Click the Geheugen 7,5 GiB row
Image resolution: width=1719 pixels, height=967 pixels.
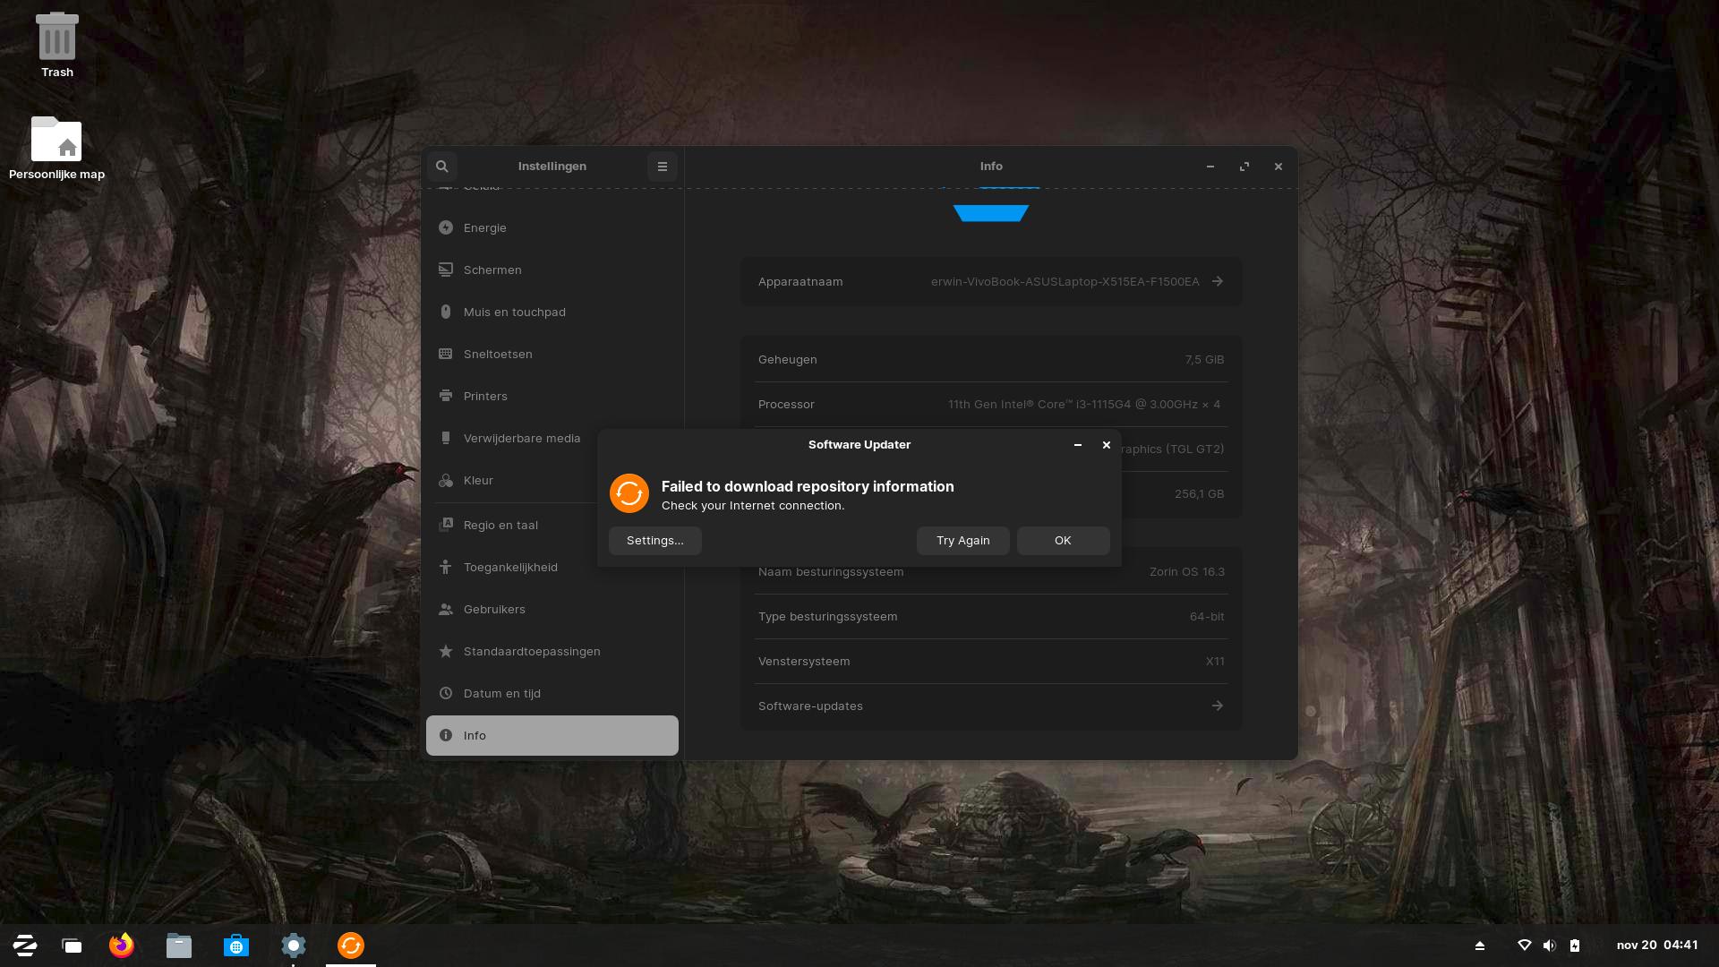click(x=991, y=359)
